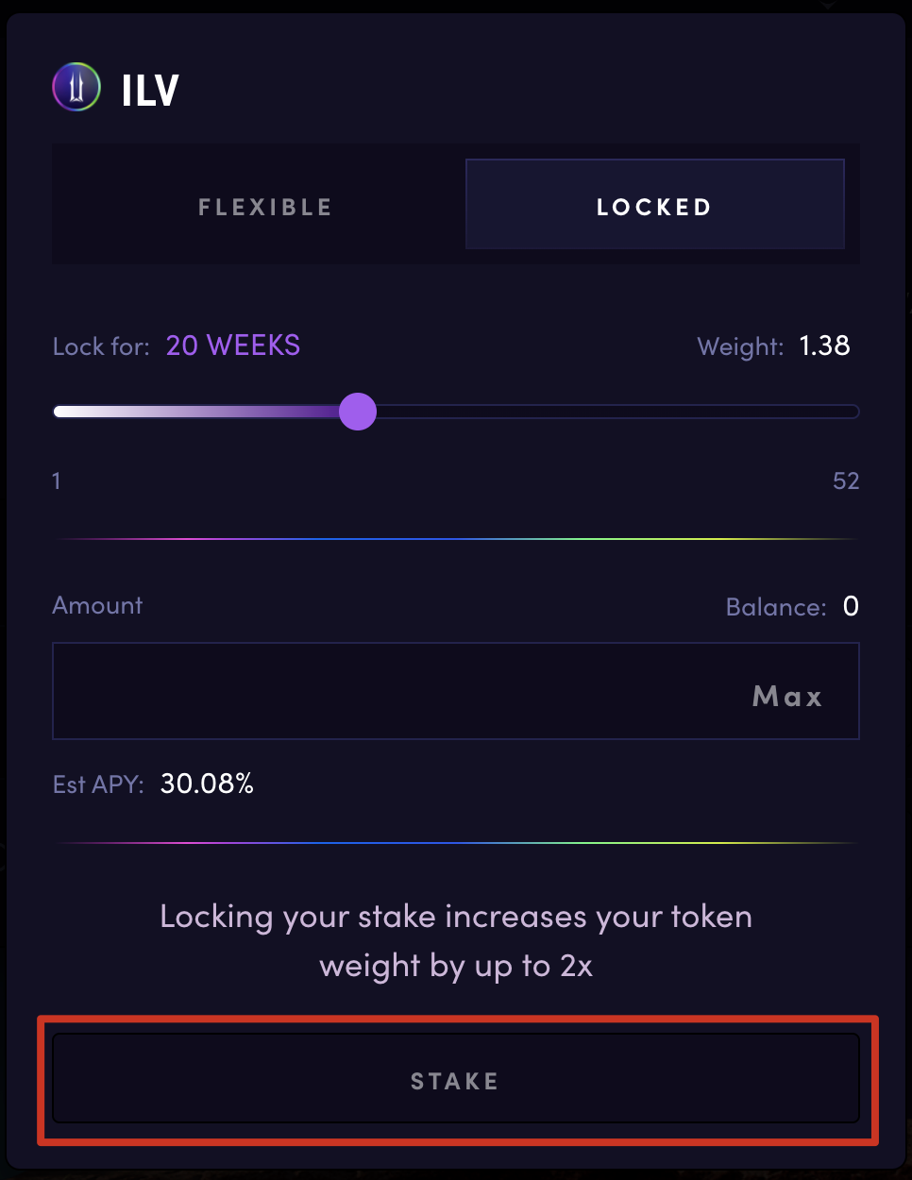
Task: Click the Balance value showing 0
Action: [849, 606]
